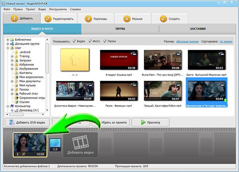Select the 8 подруг Оушена.mp4 thumbnail

click(119, 60)
